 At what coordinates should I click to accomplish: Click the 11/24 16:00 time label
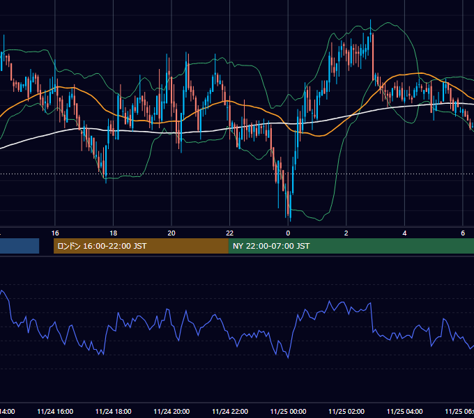click(x=55, y=411)
